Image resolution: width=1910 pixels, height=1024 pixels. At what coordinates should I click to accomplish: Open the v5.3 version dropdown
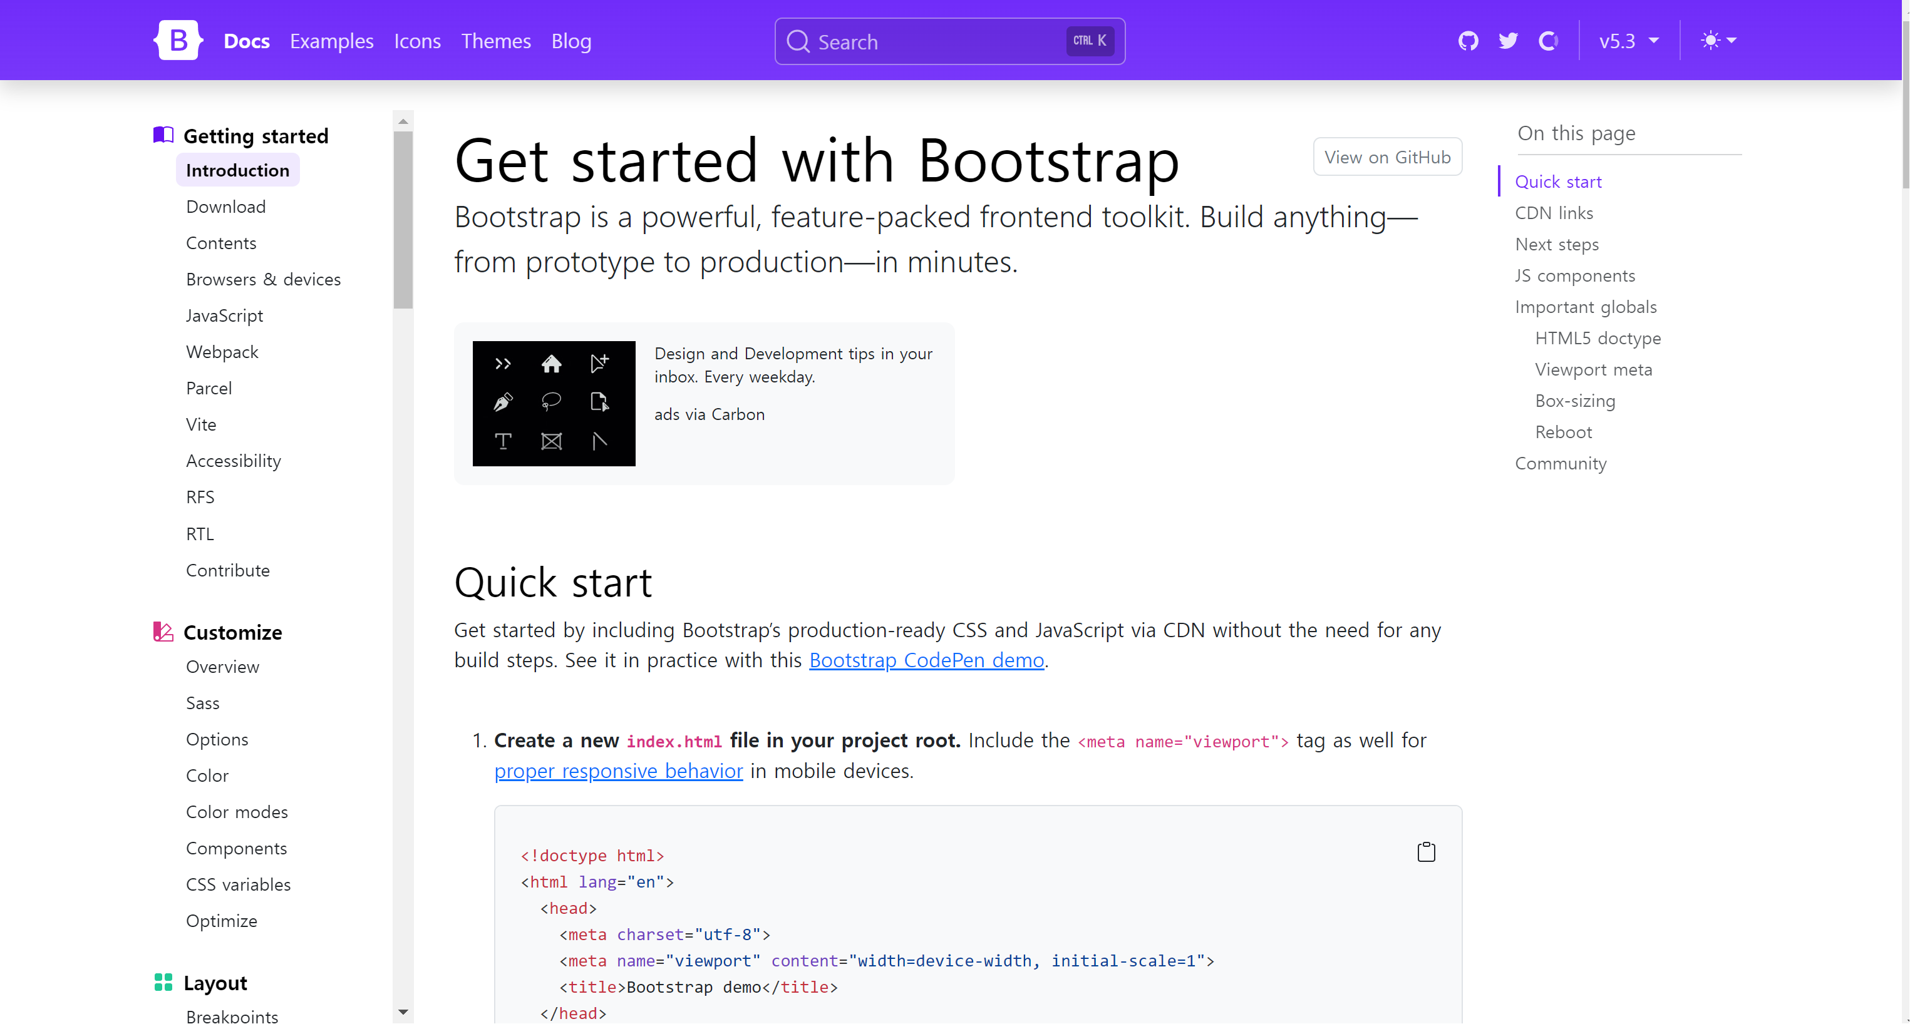(x=1629, y=41)
